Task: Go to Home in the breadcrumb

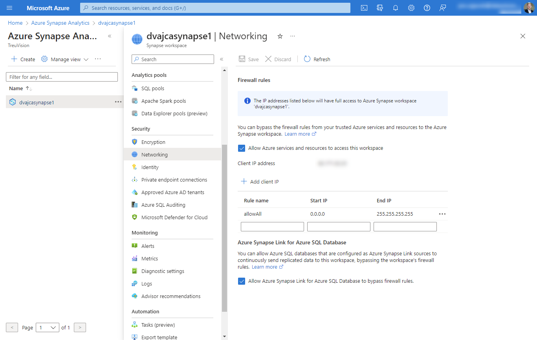Action: click(15, 23)
